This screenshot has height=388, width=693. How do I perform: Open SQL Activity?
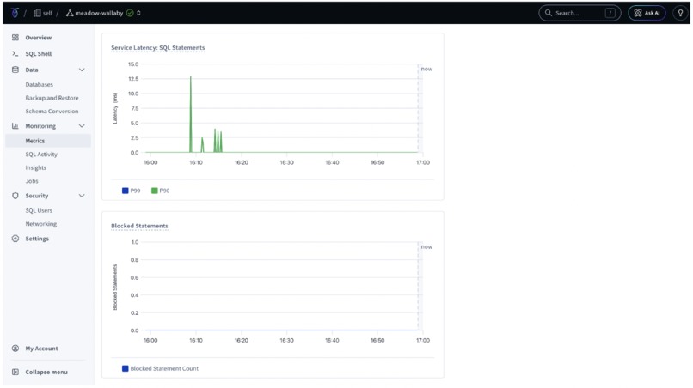pyautogui.click(x=41, y=155)
